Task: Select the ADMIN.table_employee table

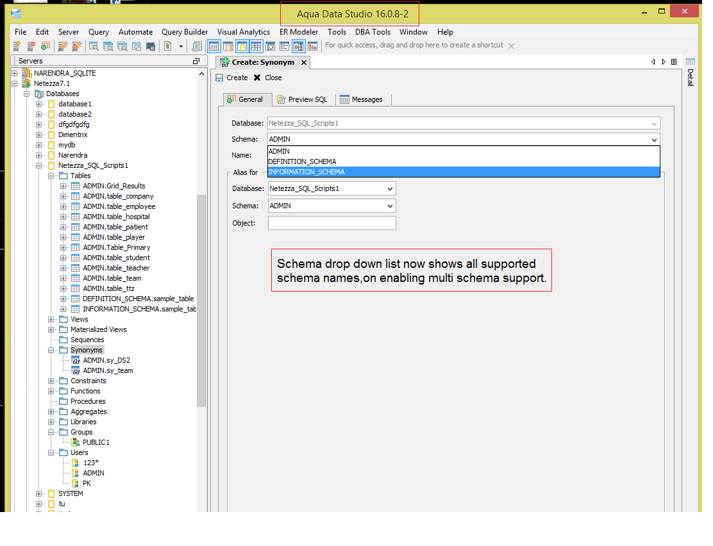Action: pos(119,206)
